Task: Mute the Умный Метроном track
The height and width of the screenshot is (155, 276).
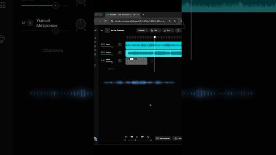Action: (102, 60)
